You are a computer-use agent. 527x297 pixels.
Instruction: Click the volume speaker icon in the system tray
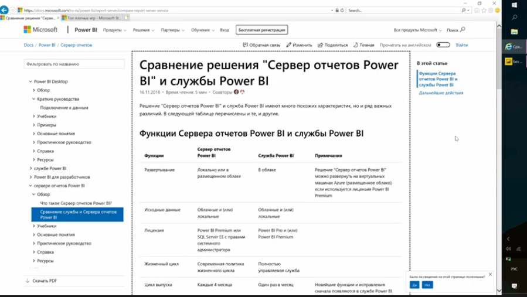tap(508, 248)
